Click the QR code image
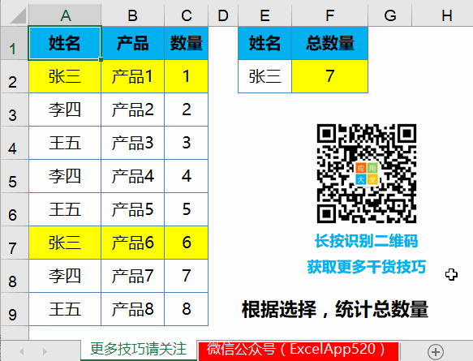Screen dimensions: 473x361 click(x=367, y=174)
